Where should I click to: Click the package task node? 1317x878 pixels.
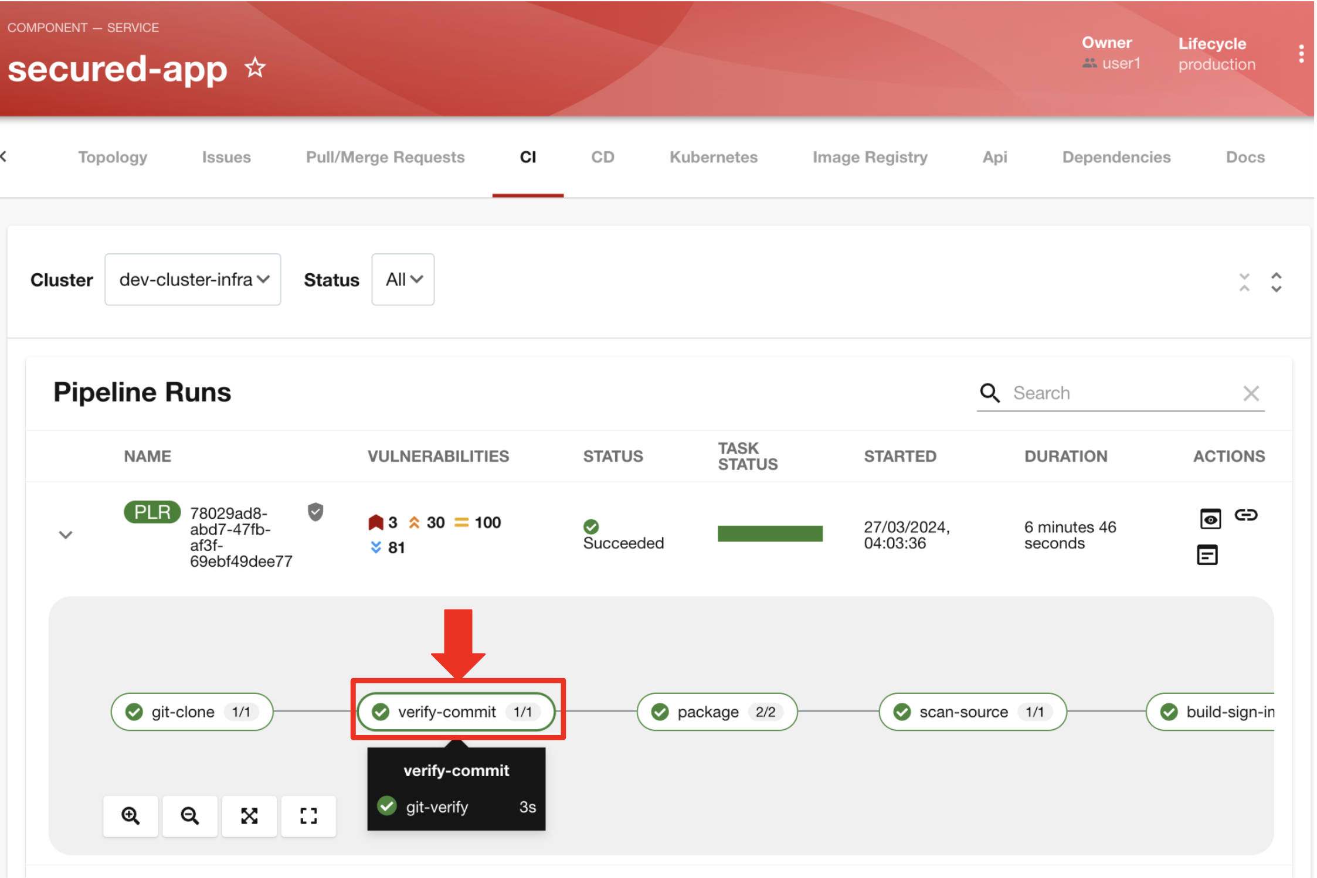pos(717,712)
